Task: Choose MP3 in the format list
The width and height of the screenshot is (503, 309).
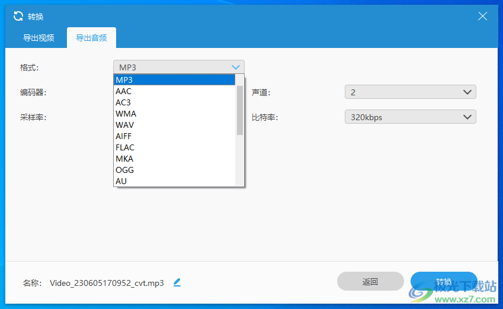Action: coord(175,80)
